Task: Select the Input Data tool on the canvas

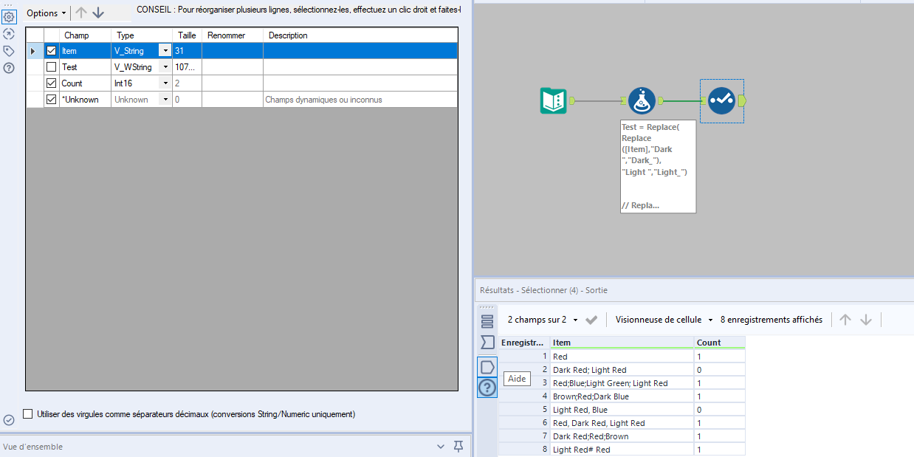Action: [x=554, y=100]
